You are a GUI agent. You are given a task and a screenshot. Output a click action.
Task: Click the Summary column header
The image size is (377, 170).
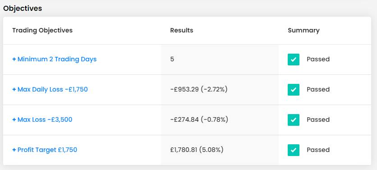click(x=303, y=30)
